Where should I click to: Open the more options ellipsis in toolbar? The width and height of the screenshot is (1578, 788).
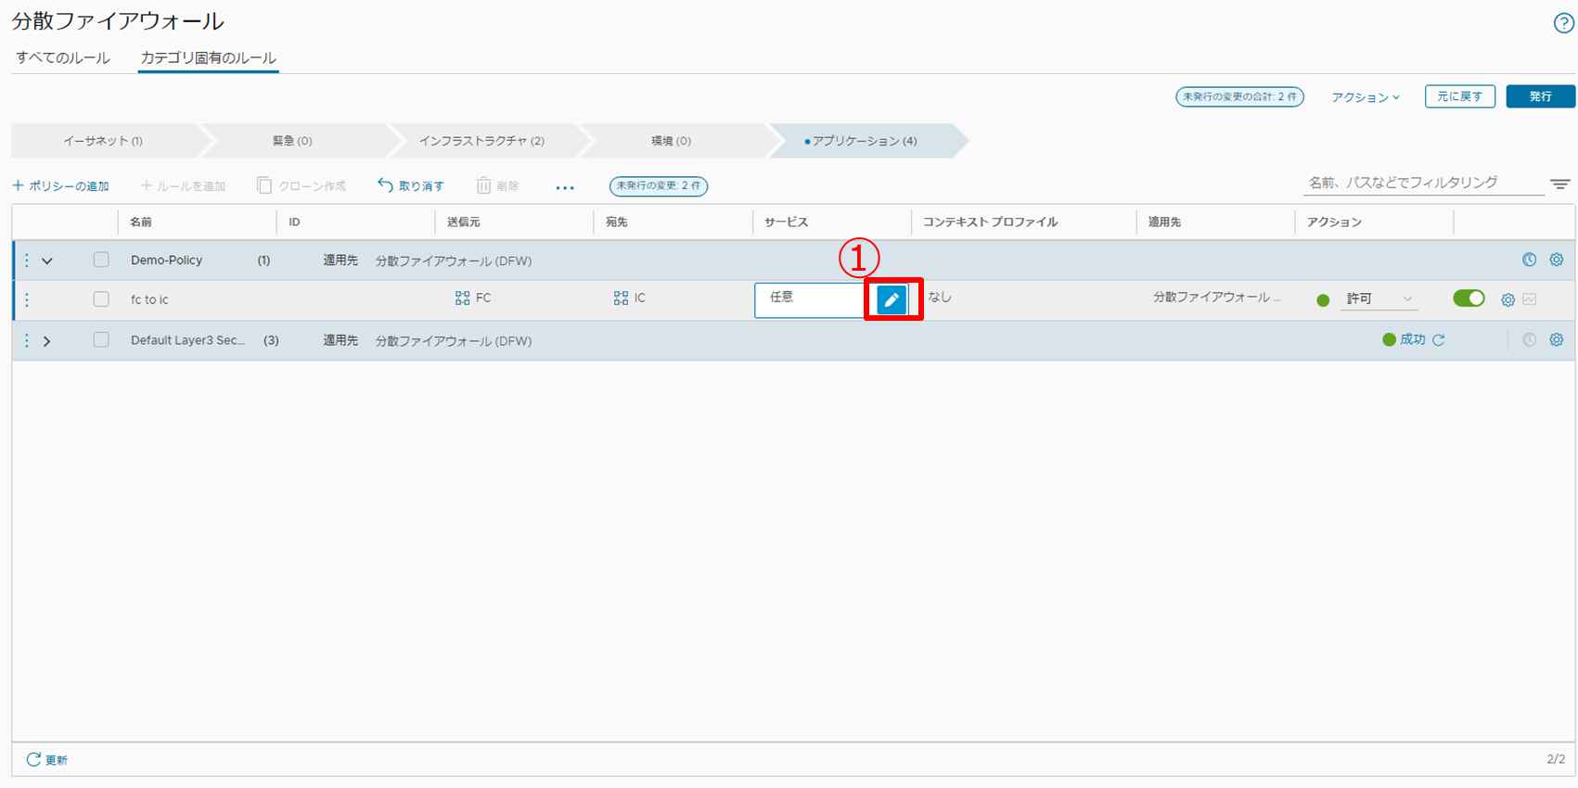(565, 187)
